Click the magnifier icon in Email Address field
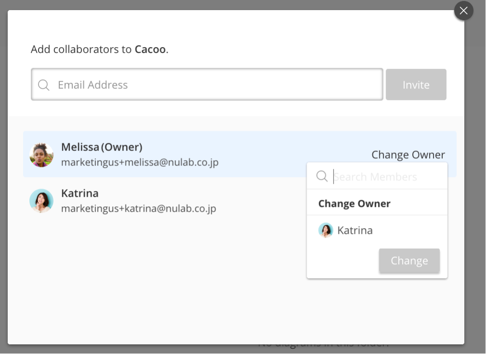 click(44, 85)
